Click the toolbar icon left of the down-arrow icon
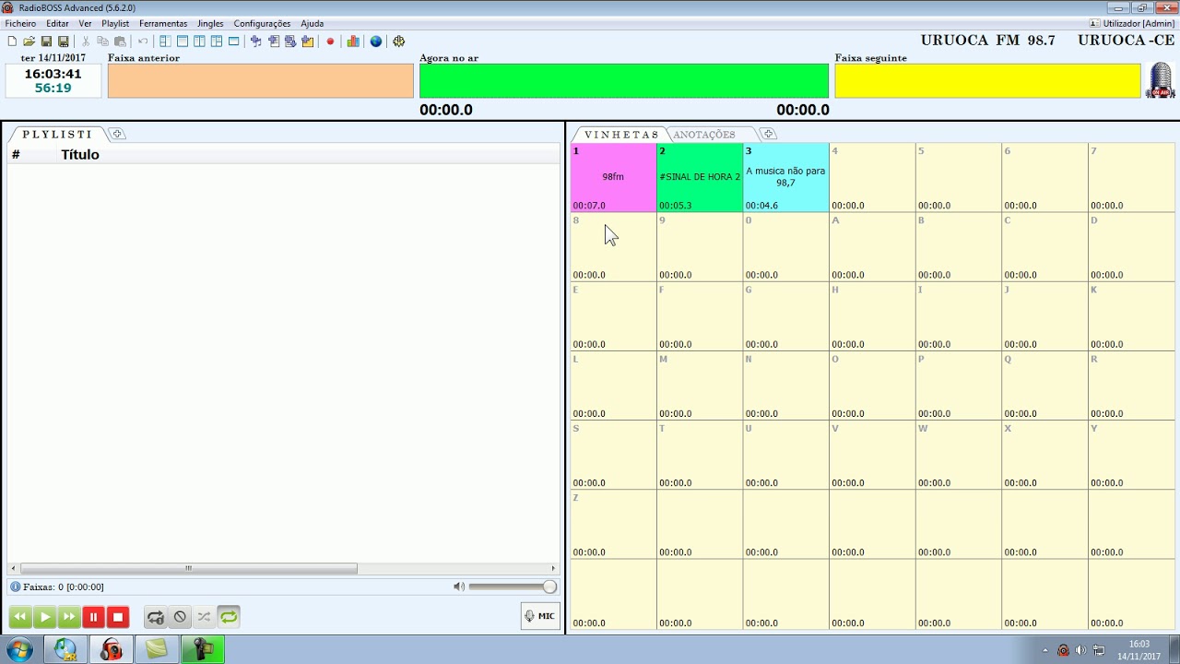This screenshot has height=664, width=1180. pos(274,41)
